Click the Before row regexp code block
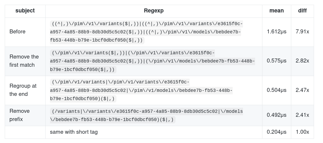Viewport: 323px width, 143px height. pos(146,32)
